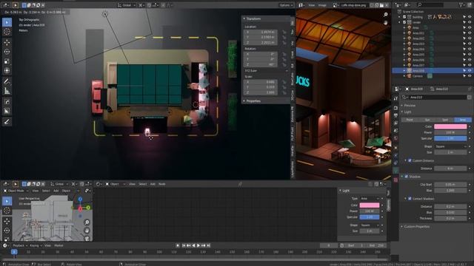Click the pan hand icon in render view
Viewport: 474px width, 266px height.
385,23
